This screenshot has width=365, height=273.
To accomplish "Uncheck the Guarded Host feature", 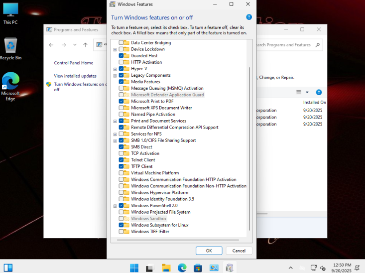I will click(121, 56).
